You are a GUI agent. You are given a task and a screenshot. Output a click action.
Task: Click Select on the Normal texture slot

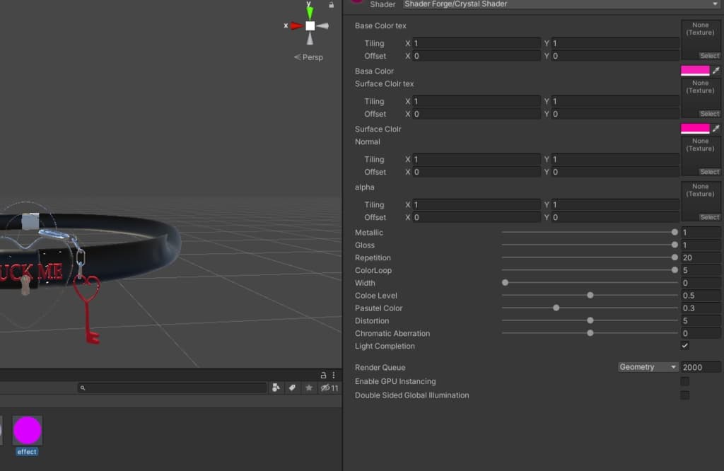click(x=709, y=172)
